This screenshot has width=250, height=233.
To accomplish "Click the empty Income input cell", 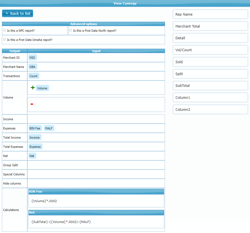I will (96, 119).
